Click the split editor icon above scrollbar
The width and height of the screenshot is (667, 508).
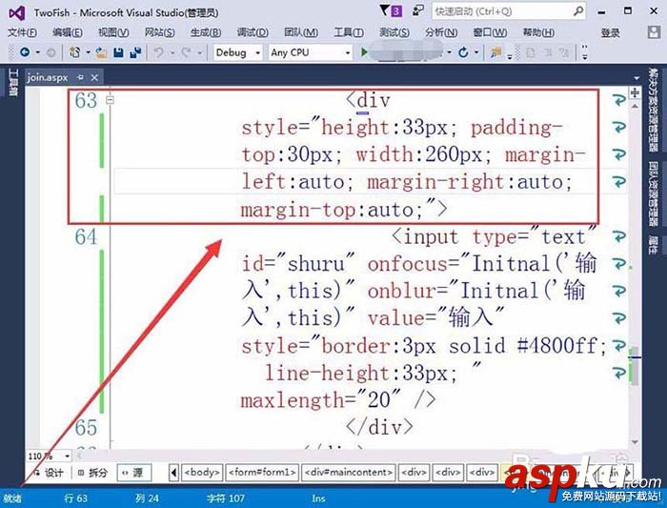tap(635, 92)
